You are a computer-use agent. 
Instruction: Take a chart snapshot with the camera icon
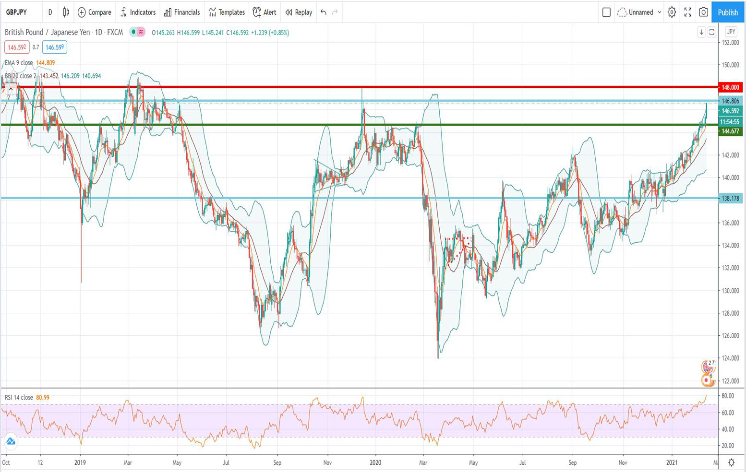tap(703, 12)
